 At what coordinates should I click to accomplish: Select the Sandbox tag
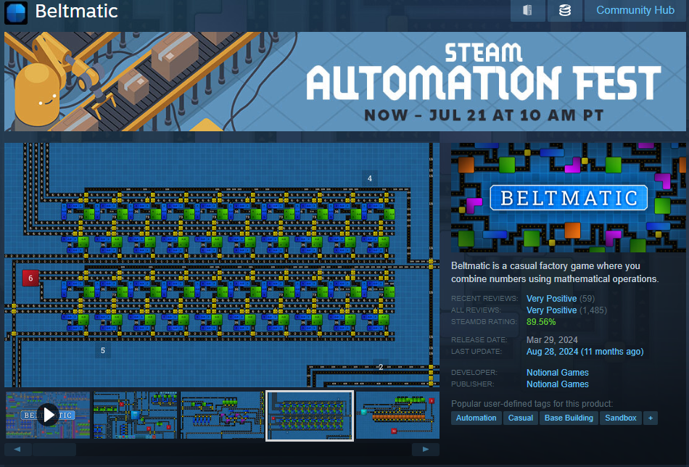point(620,418)
